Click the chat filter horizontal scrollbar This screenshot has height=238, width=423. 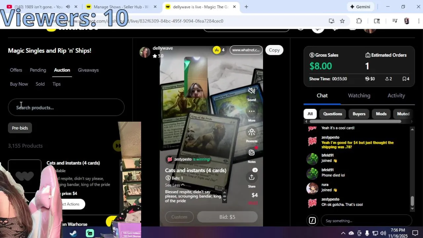(x=356, y=121)
